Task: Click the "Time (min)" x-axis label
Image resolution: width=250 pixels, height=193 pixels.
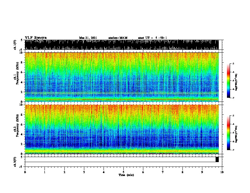Action: [x=126, y=175]
